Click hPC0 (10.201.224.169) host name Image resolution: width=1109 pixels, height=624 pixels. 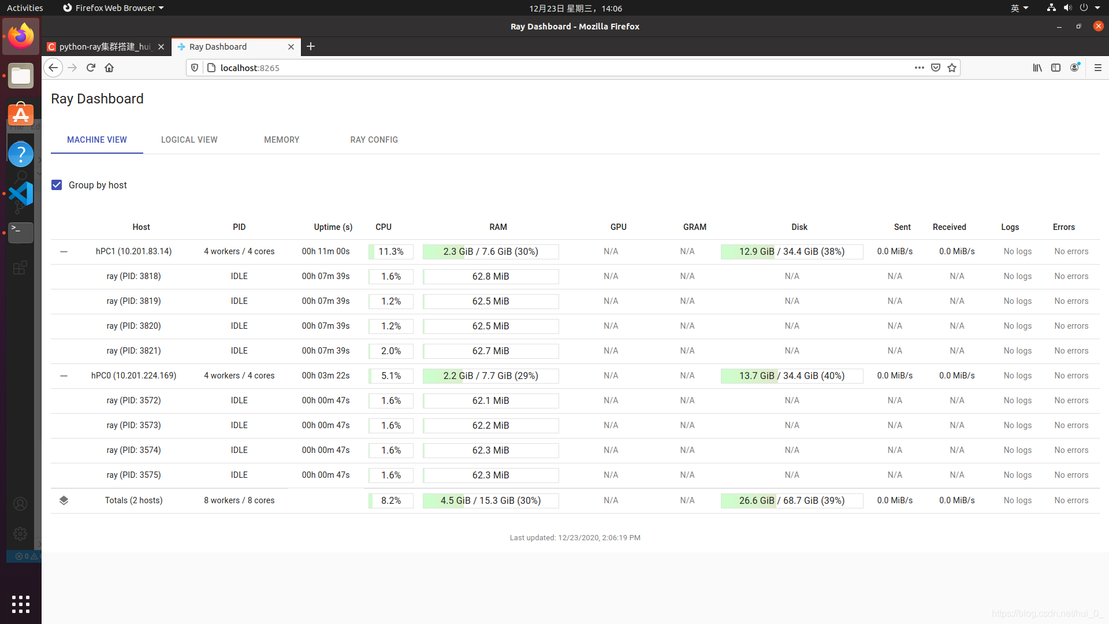click(133, 376)
